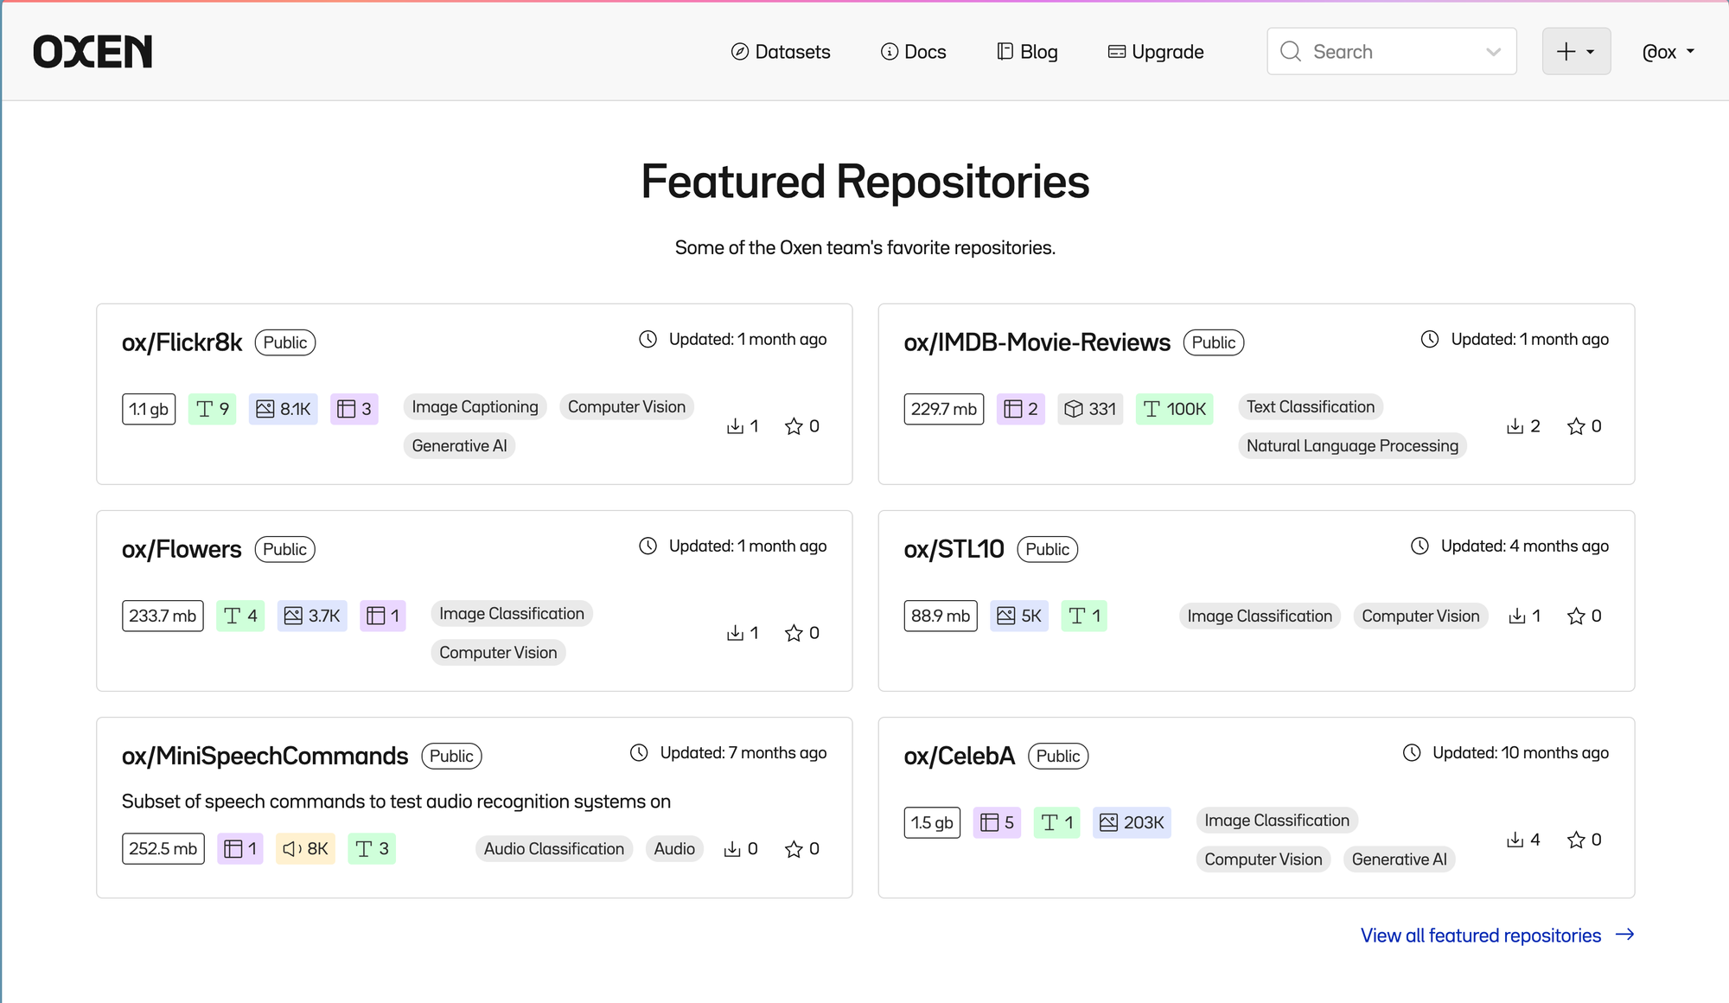The height and width of the screenshot is (1003, 1729).
Task: Star the ox/Flowers repository
Action: click(x=794, y=633)
